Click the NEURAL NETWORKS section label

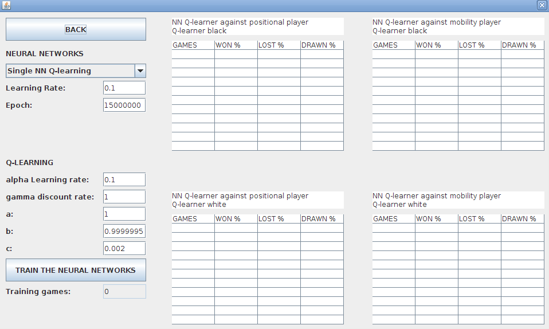(x=45, y=54)
